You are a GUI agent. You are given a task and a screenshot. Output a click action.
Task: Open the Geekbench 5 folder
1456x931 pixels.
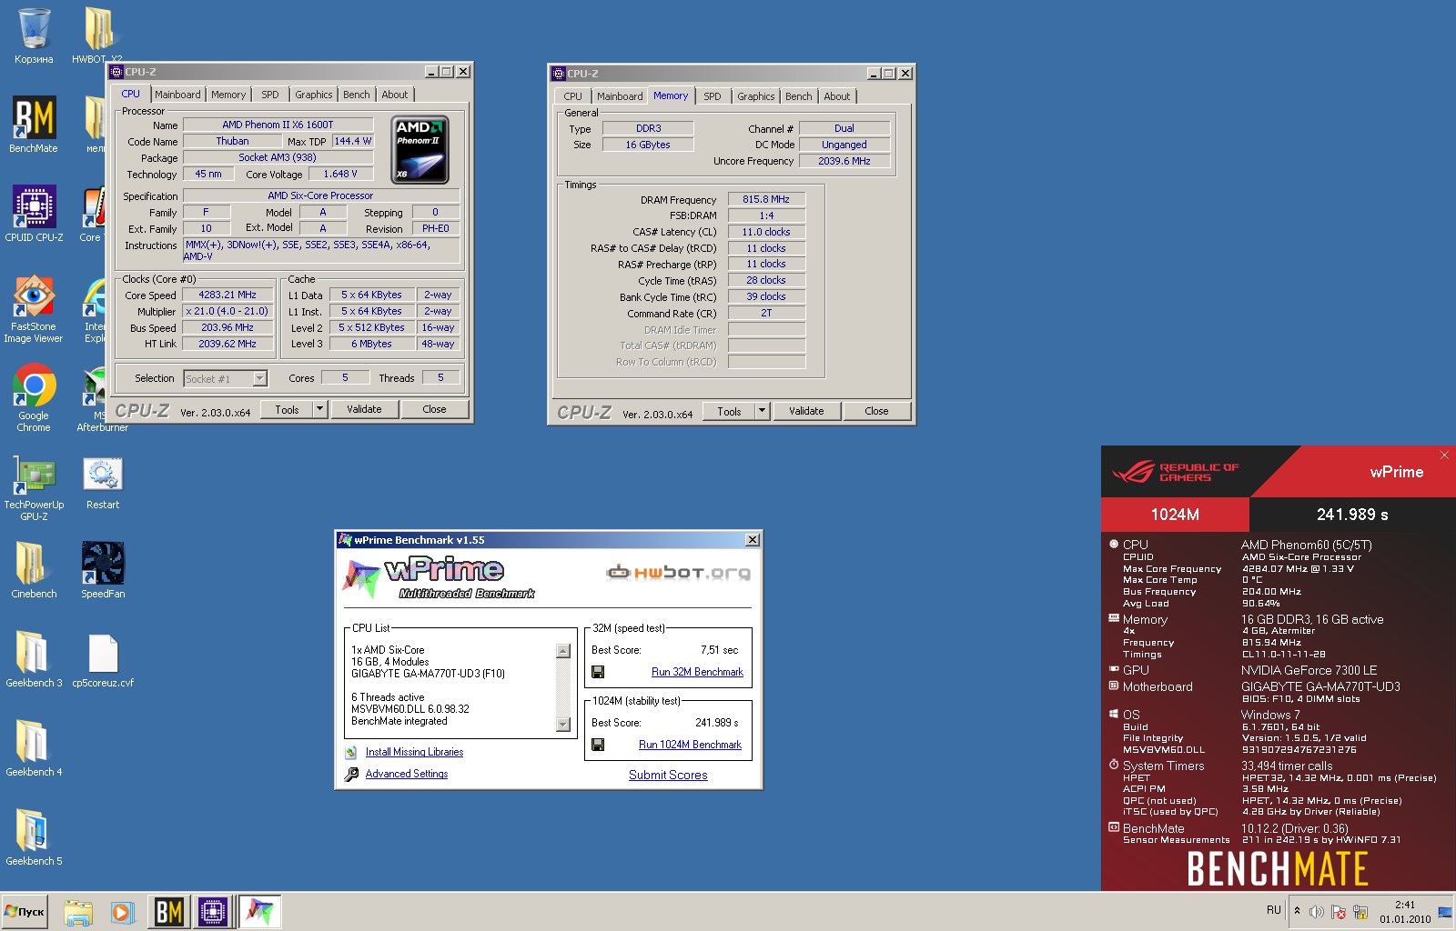(x=34, y=838)
